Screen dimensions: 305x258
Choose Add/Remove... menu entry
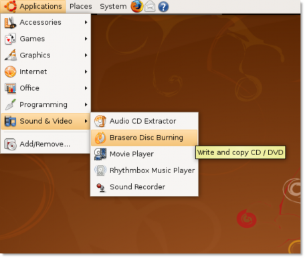coord(45,144)
